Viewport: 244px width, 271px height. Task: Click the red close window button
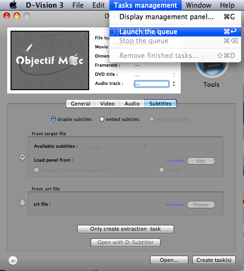pos(7,16)
